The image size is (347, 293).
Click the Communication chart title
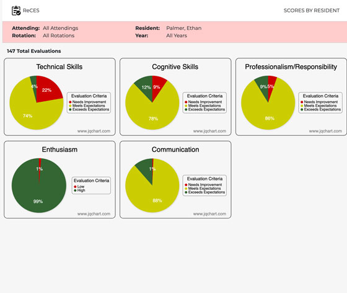click(x=175, y=150)
